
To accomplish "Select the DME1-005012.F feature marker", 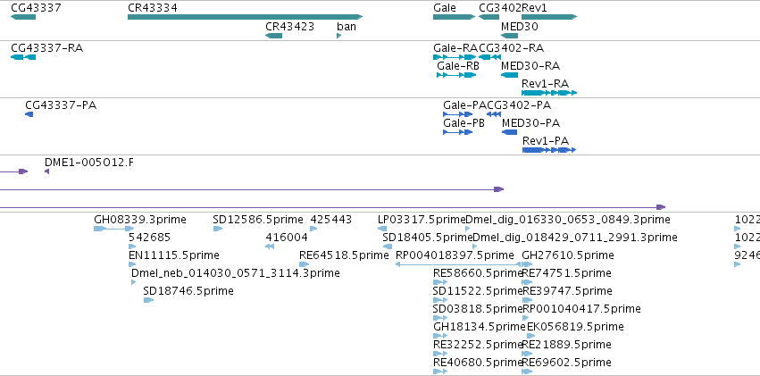I will [x=46, y=171].
